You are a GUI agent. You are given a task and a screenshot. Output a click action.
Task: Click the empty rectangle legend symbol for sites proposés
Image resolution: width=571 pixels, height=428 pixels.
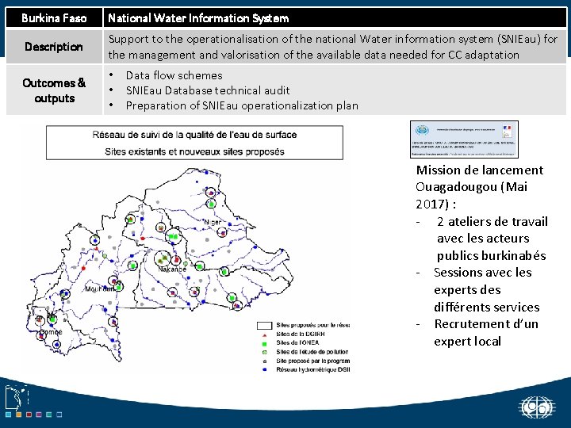(264, 326)
